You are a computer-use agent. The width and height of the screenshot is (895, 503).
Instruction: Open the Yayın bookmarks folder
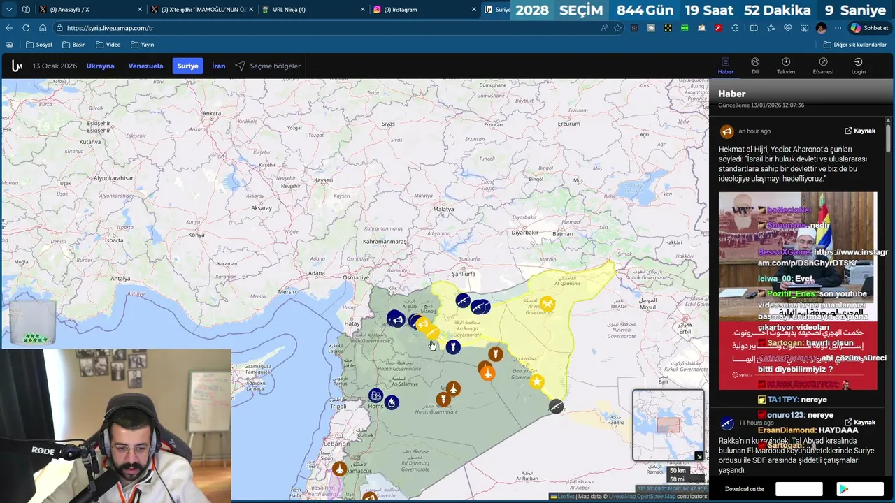pyautogui.click(x=142, y=45)
